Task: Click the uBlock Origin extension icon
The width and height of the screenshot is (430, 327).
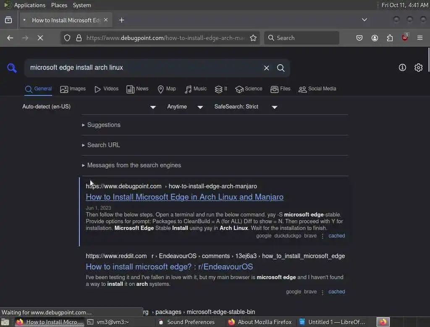Action: (405, 37)
